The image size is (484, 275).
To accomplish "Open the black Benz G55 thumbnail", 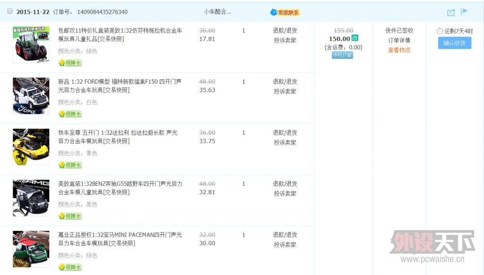I will tap(31, 198).
